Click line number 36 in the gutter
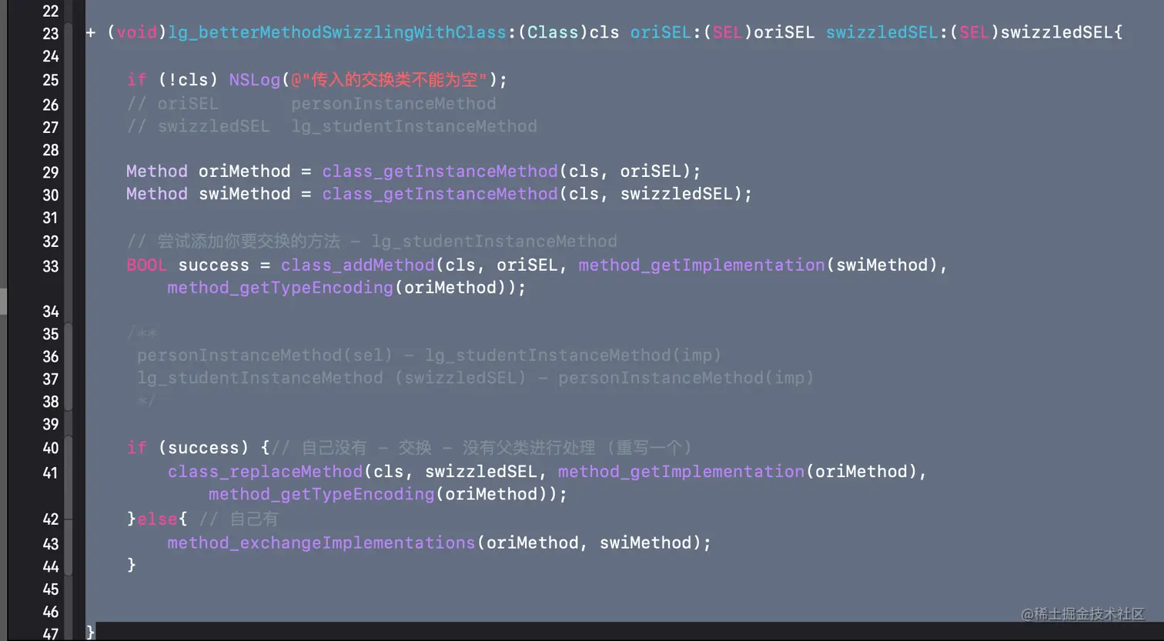 click(50, 356)
